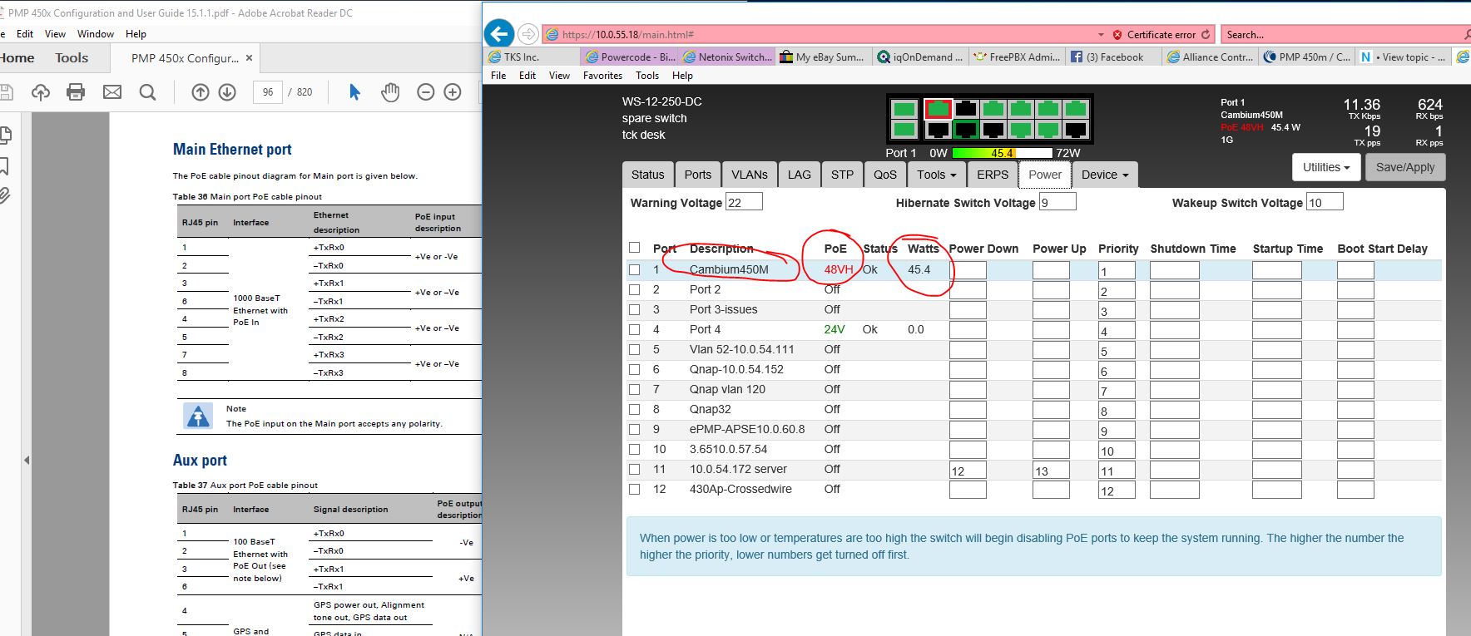1471x636 pixels.
Task: Switch to the VLANs tab
Action: [749, 175]
